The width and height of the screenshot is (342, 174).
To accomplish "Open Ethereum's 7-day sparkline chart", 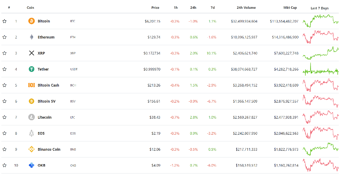I will 321,37.
